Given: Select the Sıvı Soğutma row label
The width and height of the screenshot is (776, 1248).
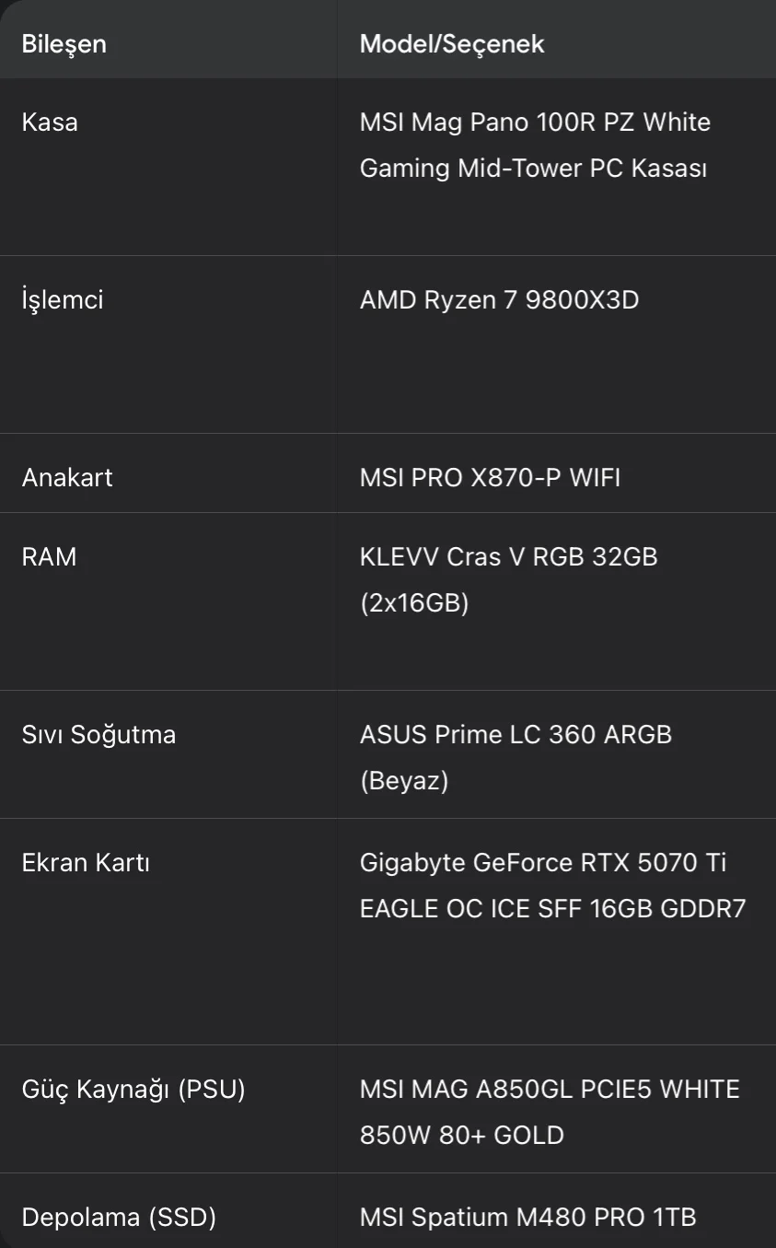Looking at the screenshot, I should point(98,734).
